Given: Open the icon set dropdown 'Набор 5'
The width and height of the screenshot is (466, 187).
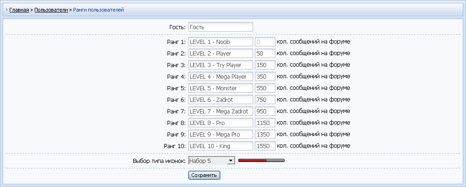Looking at the screenshot, I should coord(212,161).
